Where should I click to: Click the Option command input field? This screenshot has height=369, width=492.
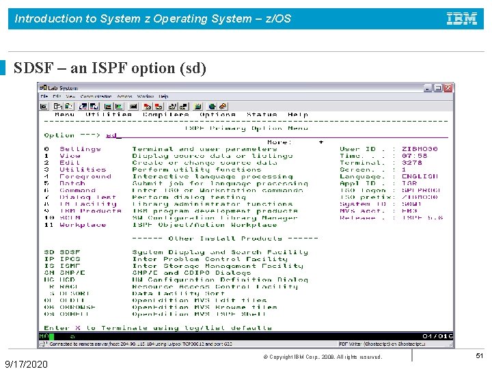pos(277,135)
